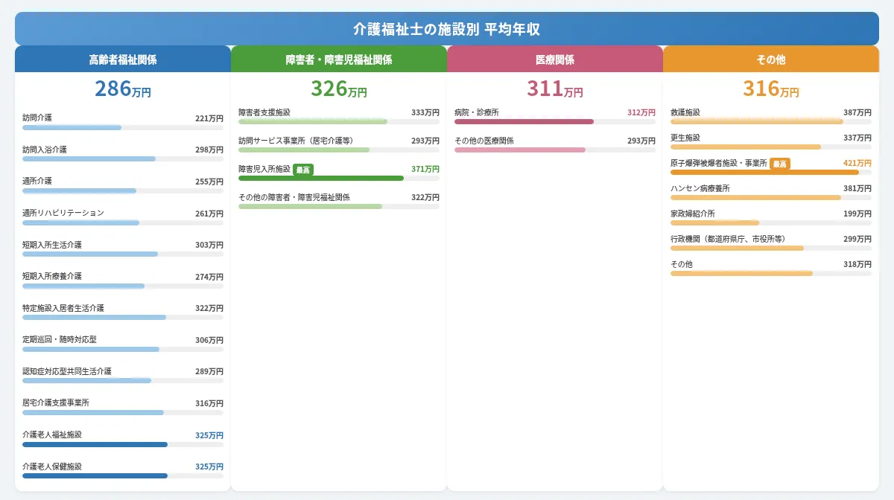The image size is (894, 500).
Task: Click the ハンセン病療養所 label
Action: click(700, 188)
